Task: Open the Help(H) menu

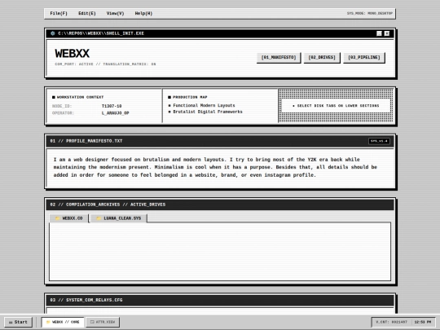Action: pos(143,14)
